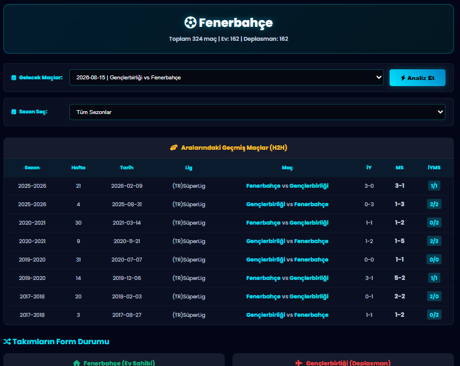
Task: Click the İY column header
Action: point(369,168)
